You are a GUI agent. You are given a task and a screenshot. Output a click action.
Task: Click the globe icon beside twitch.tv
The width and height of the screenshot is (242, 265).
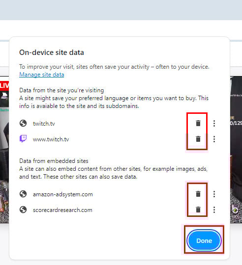23,123
